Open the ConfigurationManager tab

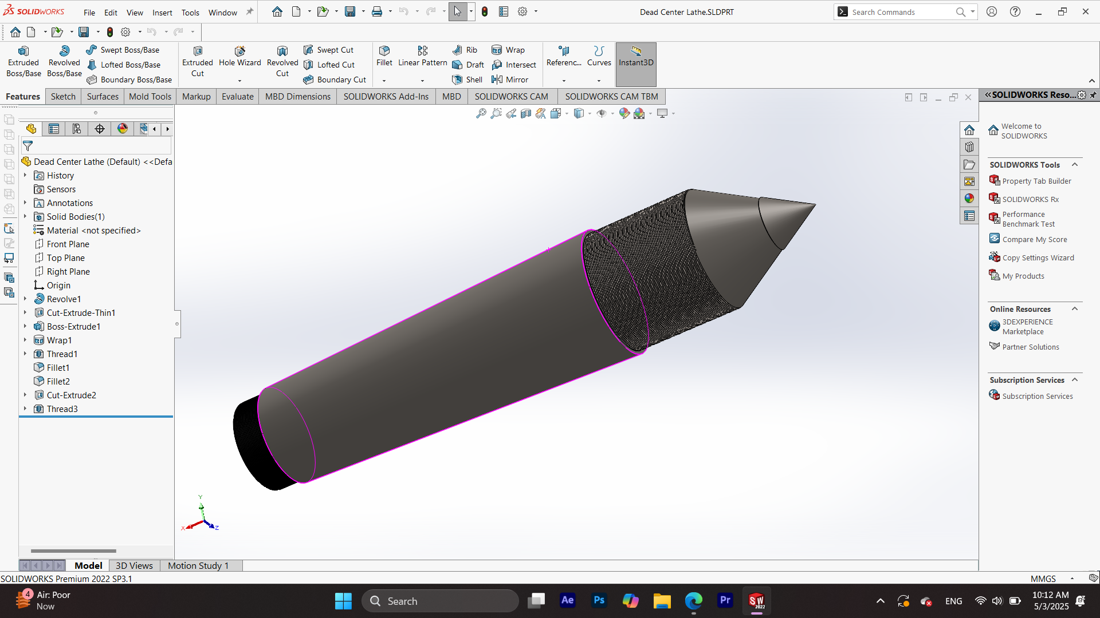[x=77, y=129]
